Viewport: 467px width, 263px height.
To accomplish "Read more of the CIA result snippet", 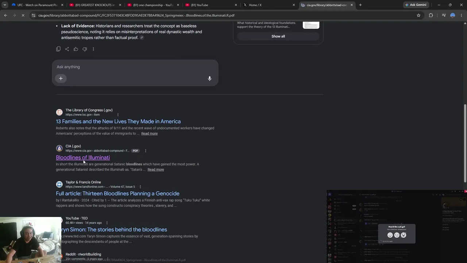I will pos(156,169).
